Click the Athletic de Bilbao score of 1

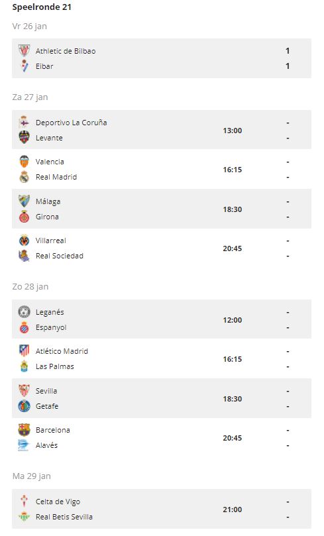pyautogui.click(x=288, y=50)
